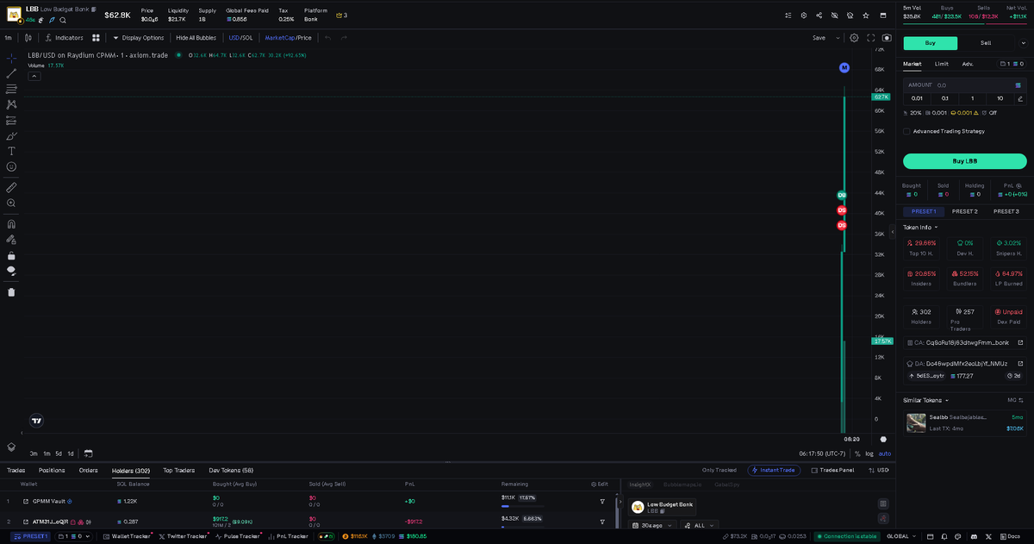
Task: Select the brush drawing tool
Action: 11,135
